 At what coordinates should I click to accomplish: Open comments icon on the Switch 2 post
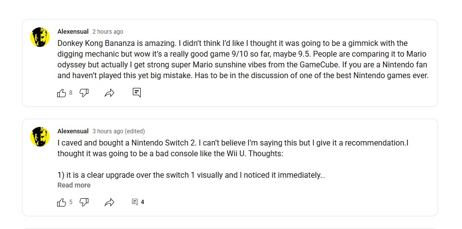pyautogui.click(x=135, y=202)
